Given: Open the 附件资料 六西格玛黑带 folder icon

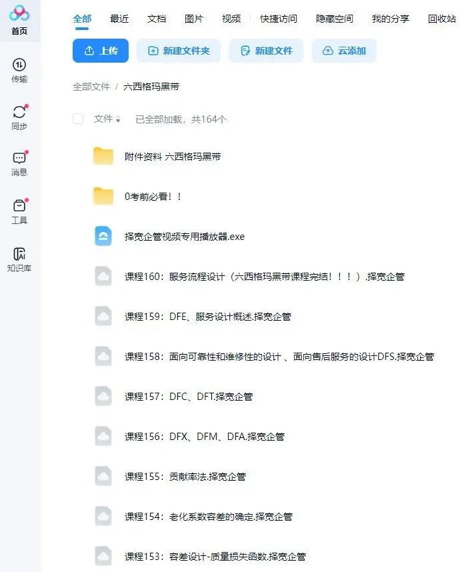Looking at the screenshot, I should [103, 157].
